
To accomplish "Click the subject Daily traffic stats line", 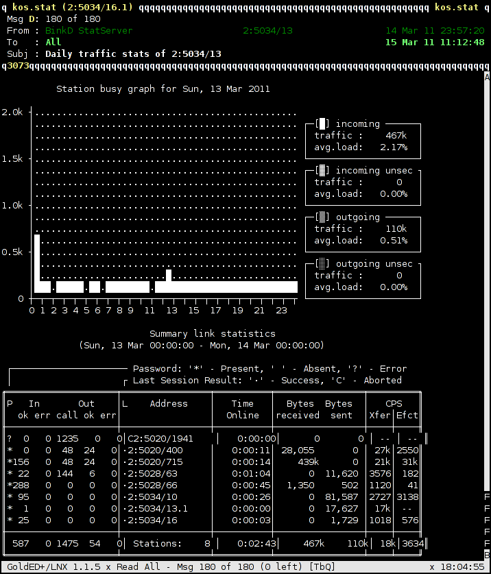I will 133,54.
